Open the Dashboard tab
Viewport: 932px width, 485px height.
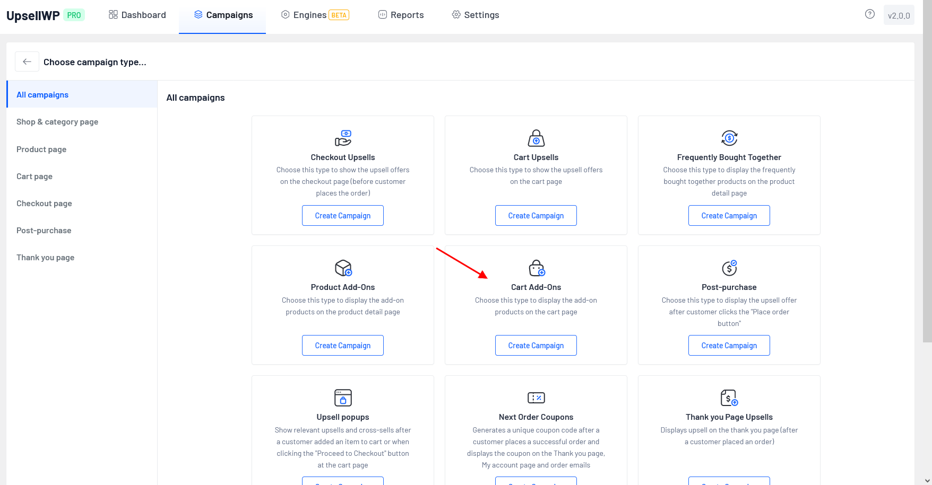point(137,15)
